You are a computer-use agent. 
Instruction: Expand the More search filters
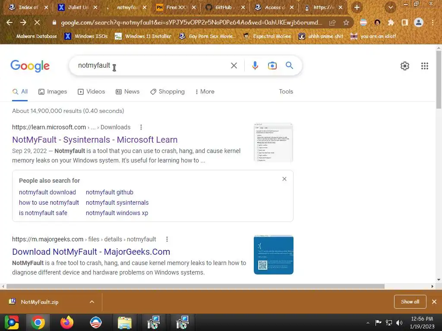[205, 92]
